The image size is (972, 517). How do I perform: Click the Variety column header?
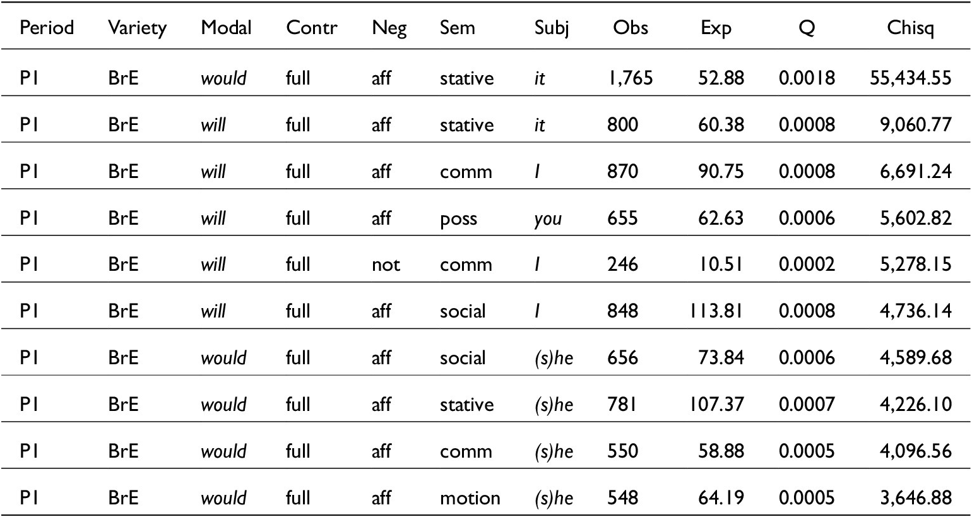click(x=137, y=28)
